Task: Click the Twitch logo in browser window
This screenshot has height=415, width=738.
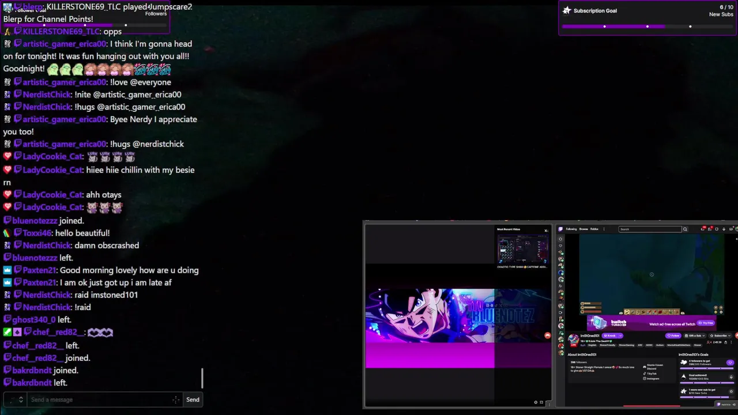Action: coord(560,229)
